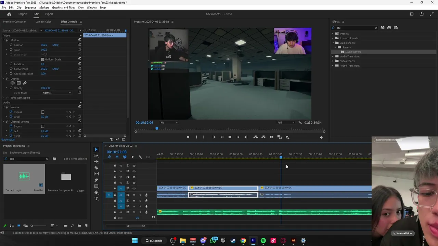Toggle visibility eye for track V1
The height and width of the screenshot is (246, 438).
(x=134, y=188)
